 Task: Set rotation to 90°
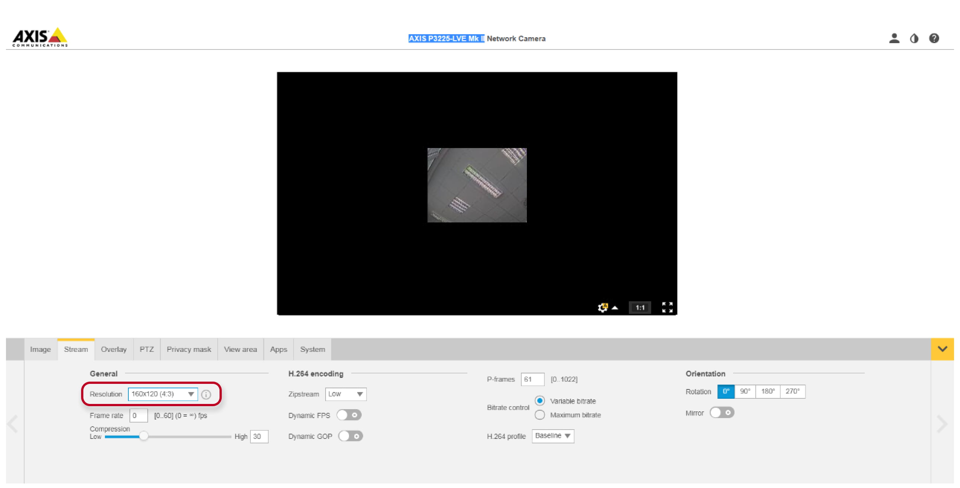[745, 392]
